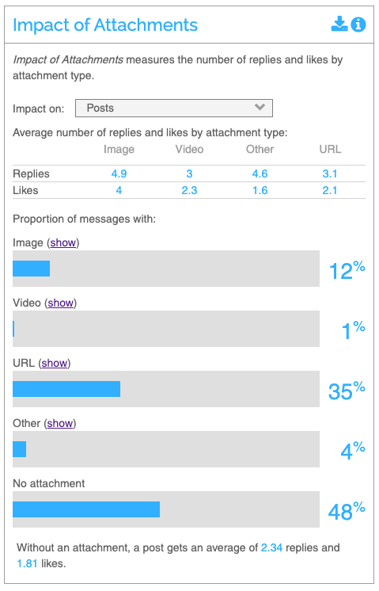Click Other replies value 4.6
379x591 pixels.
click(x=260, y=173)
